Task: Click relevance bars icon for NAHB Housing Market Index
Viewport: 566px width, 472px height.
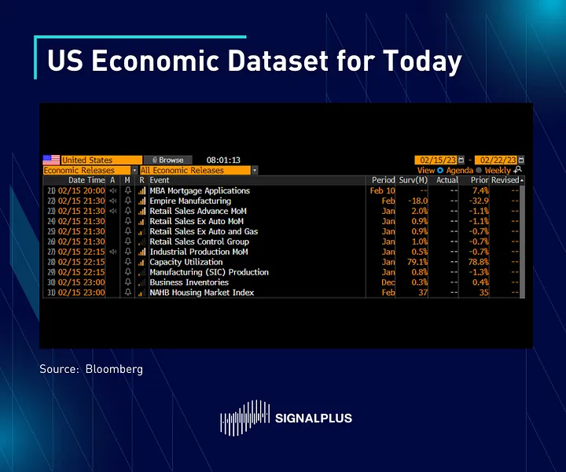Action: pyautogui.click(x=141, y=293)
